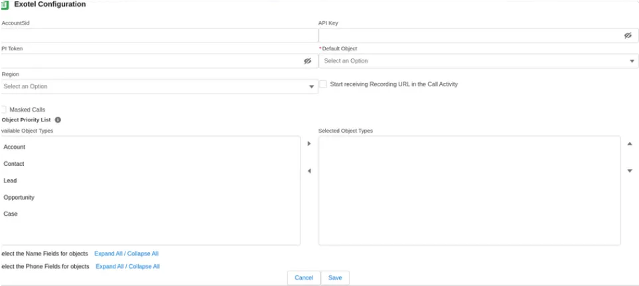The width and height of the screenshot is (639, 286).
Task: Select Case in Available Object Types
Action: 150,214
